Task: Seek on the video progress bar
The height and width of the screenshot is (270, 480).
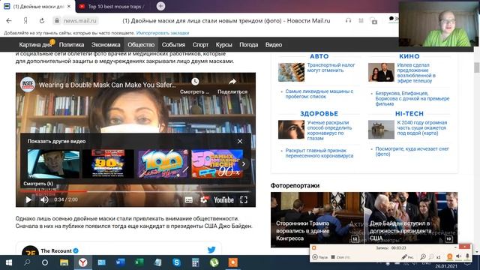Action: click(136, 191)
